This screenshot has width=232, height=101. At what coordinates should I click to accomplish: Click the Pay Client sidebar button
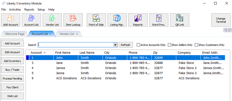12,87
